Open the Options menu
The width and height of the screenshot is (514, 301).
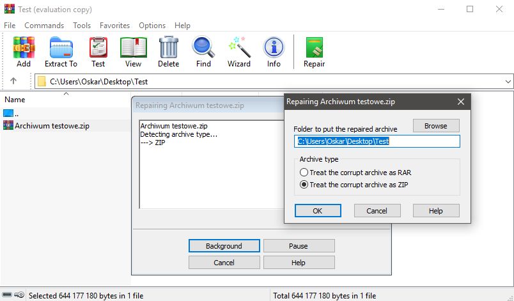[x=152, y=25]
